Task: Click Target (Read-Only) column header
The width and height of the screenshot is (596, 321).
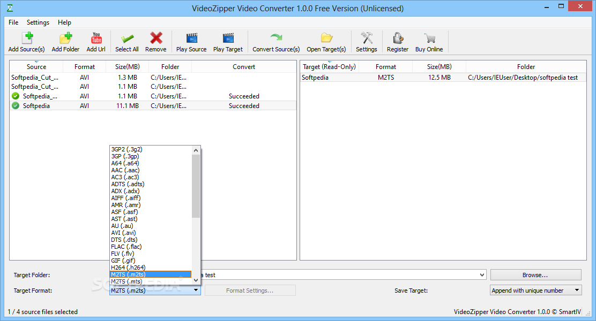Action: tap(329, 66)
